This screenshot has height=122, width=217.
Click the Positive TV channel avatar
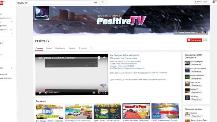[42, 13]
